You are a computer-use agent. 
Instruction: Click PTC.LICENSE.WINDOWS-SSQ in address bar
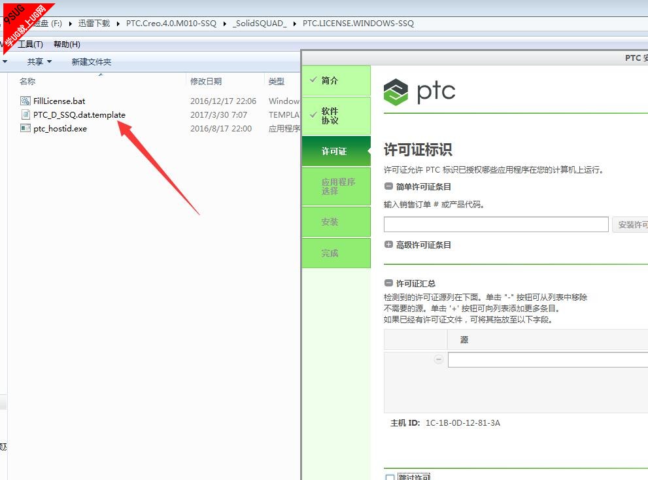(x=358, y=23)
